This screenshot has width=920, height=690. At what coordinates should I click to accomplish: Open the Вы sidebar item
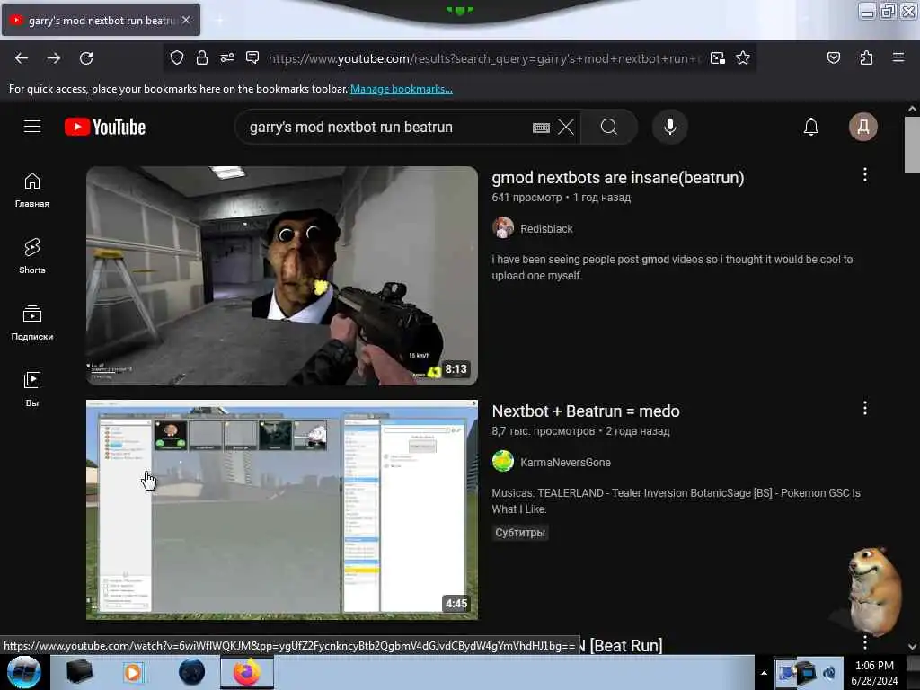[32, 390]
